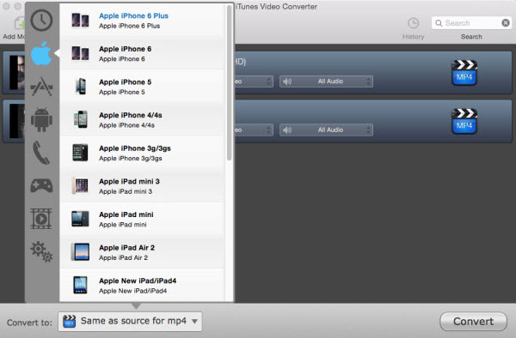
Task: Click the History label in toolbar
Action: [x=413, y=37]
